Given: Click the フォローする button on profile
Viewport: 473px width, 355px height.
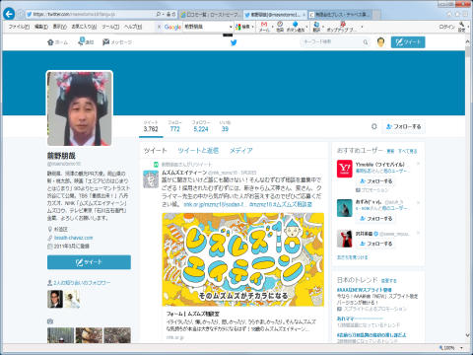Looking at the screenshot, I should point(403,126).
